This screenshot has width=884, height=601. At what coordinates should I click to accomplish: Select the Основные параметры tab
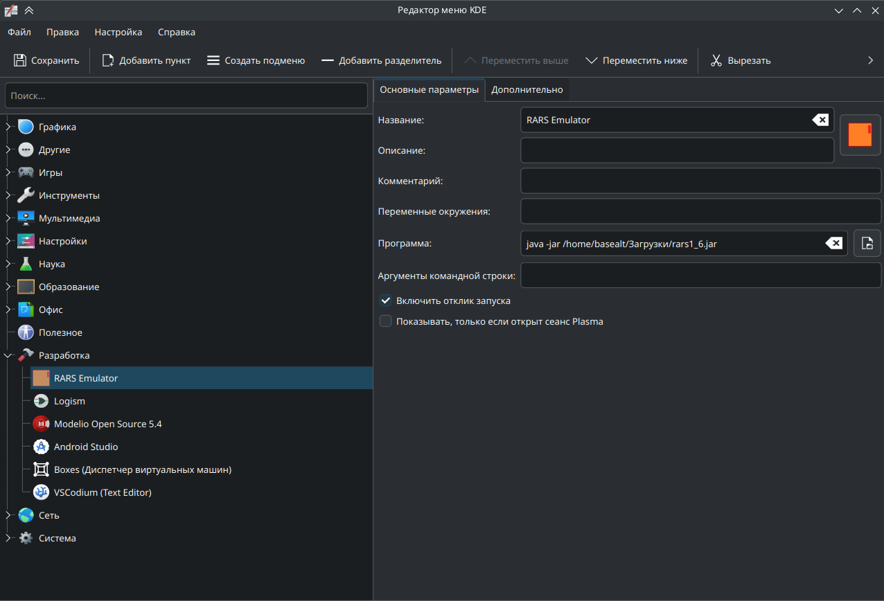pos(430,89)
